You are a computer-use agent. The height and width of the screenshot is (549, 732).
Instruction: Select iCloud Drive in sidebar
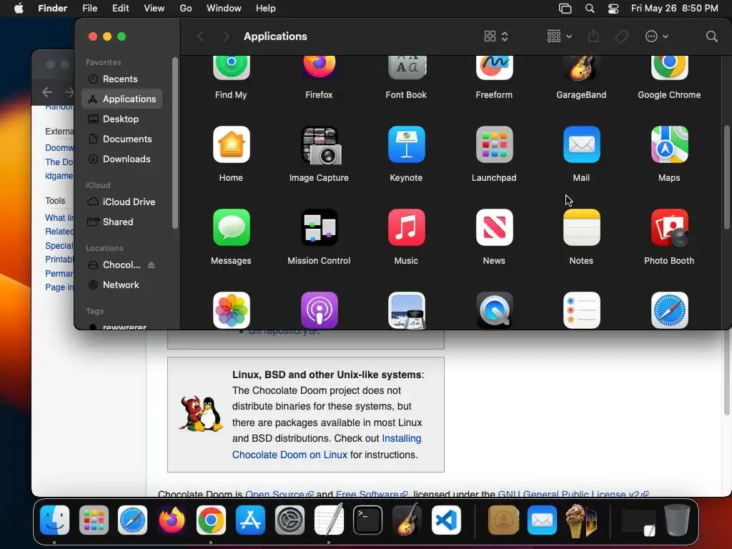pyautogui.click(x=122, y=202)
